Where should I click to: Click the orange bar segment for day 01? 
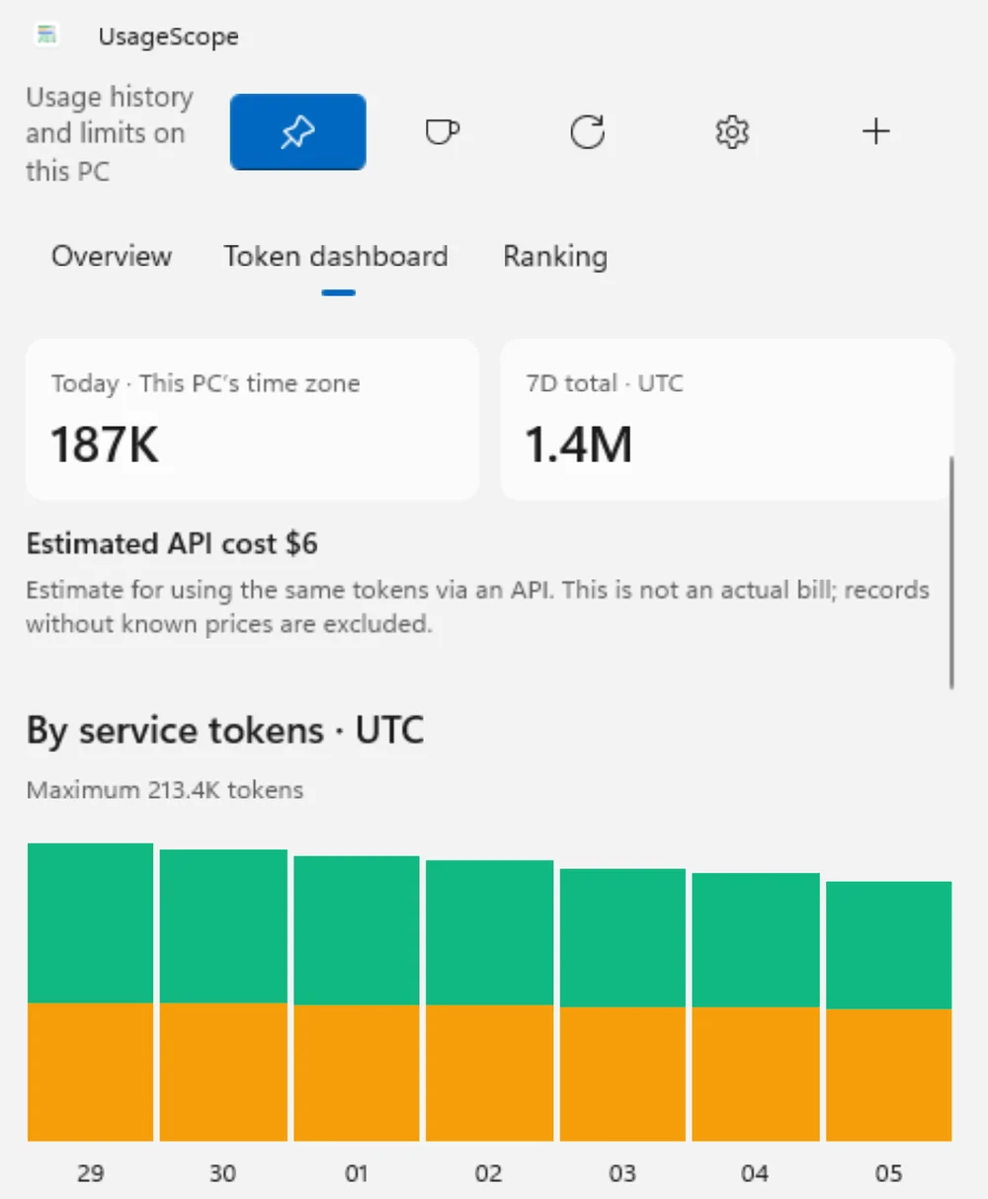357,1074
